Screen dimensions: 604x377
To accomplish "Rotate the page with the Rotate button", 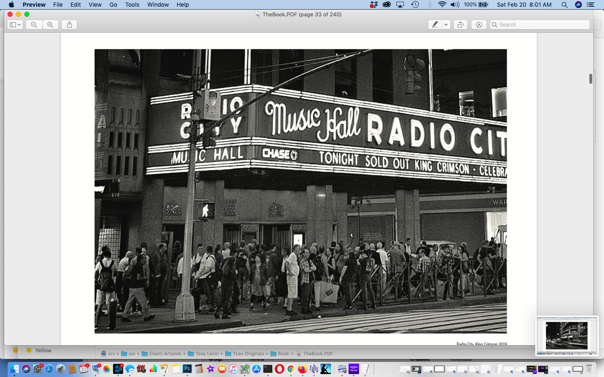I will pyautogui.click(x=460, y=25).
